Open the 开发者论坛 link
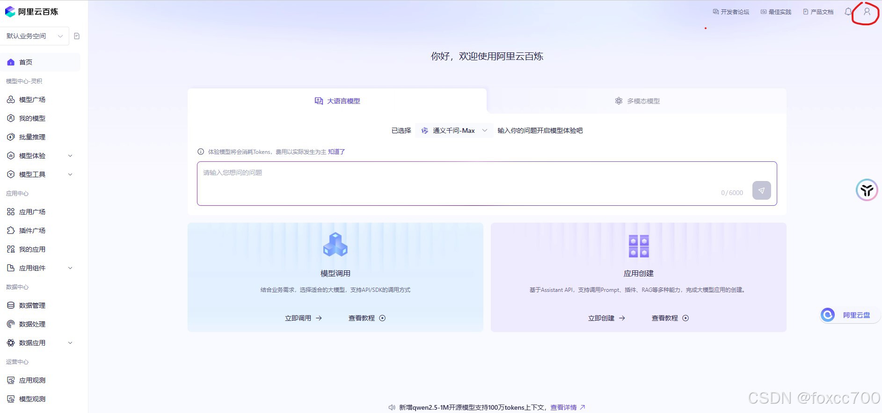This screenshot has width=882, height=413. (x=731, y=12)
